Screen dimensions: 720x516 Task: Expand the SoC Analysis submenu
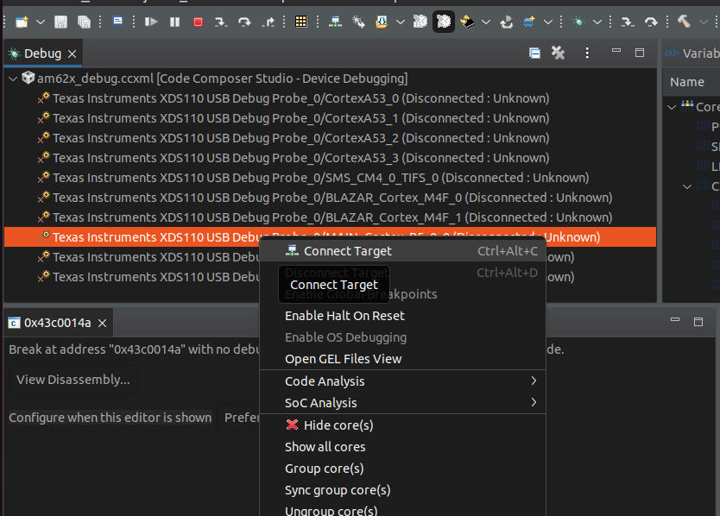pyautogui.click(x=402, y=403)
